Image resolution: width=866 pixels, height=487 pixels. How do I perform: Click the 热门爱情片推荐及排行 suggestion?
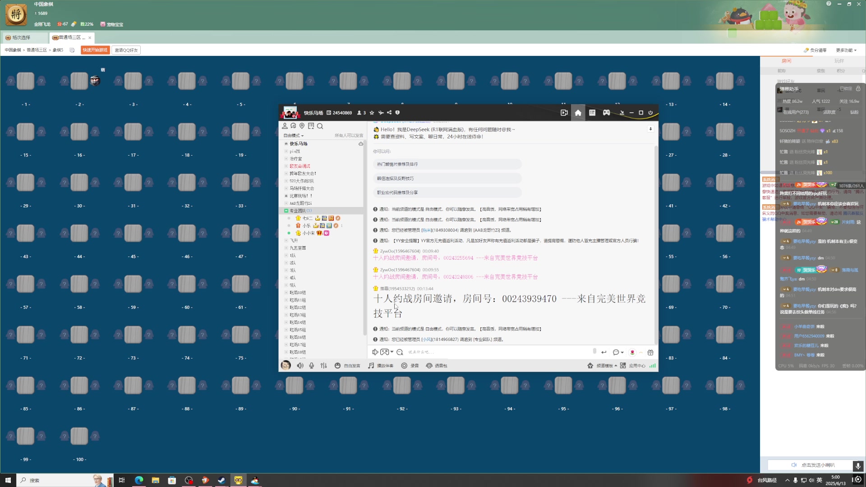(447, 164)
